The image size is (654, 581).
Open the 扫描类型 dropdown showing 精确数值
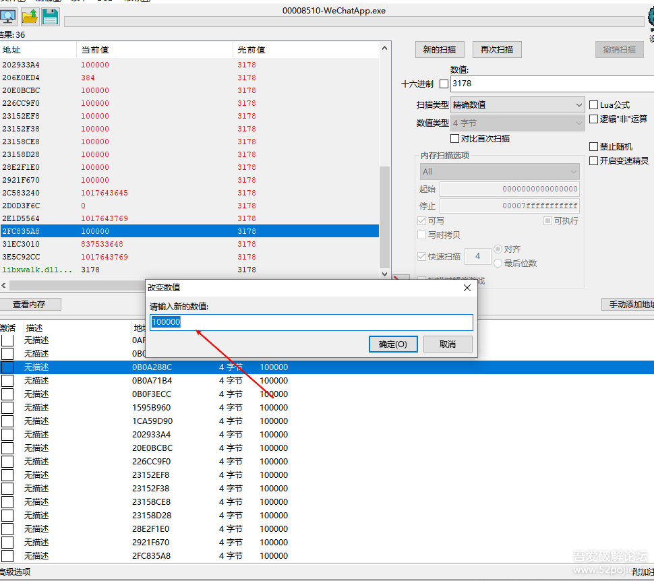(517, 105)
